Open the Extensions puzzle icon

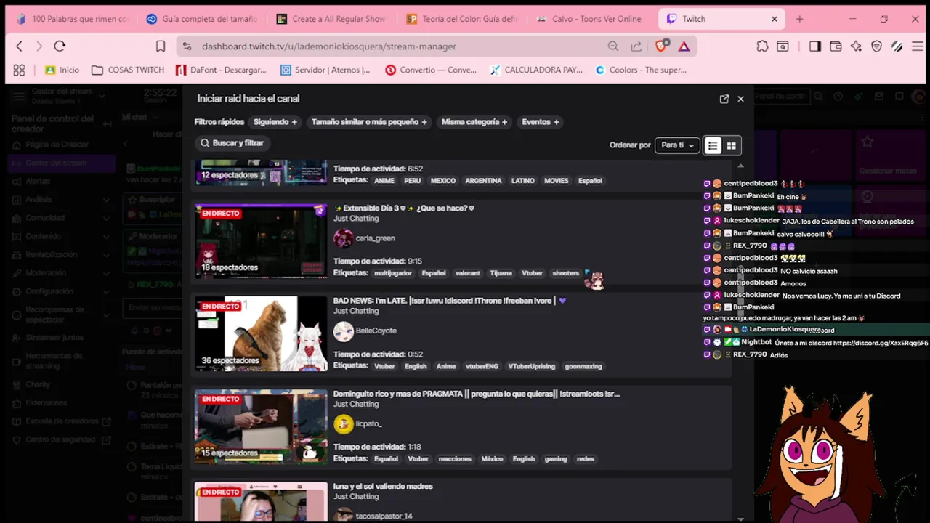point(762,46)
